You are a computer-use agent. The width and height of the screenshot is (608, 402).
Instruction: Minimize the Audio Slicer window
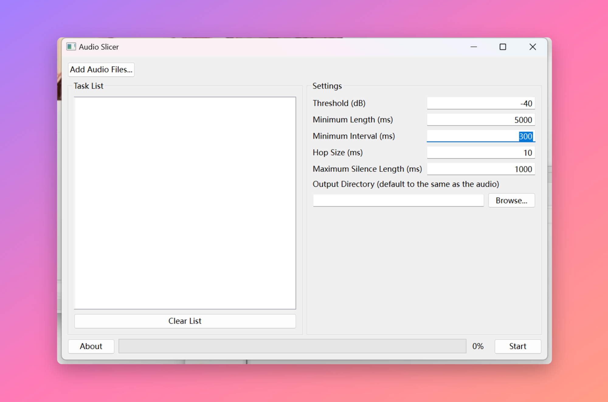474,47
